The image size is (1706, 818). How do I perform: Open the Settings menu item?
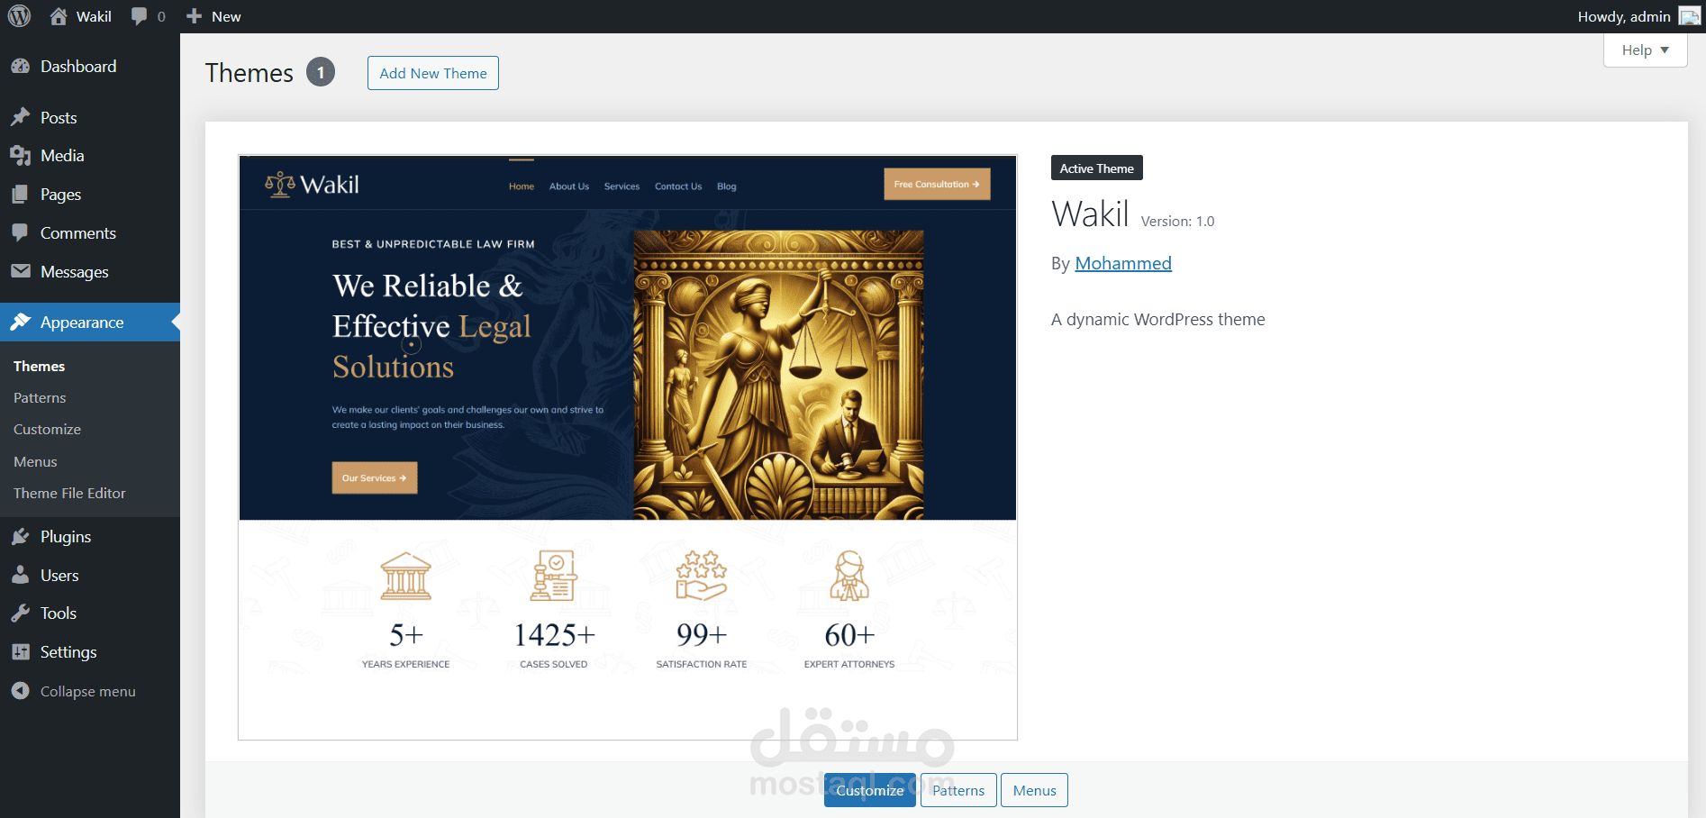[x=90, y=652]
